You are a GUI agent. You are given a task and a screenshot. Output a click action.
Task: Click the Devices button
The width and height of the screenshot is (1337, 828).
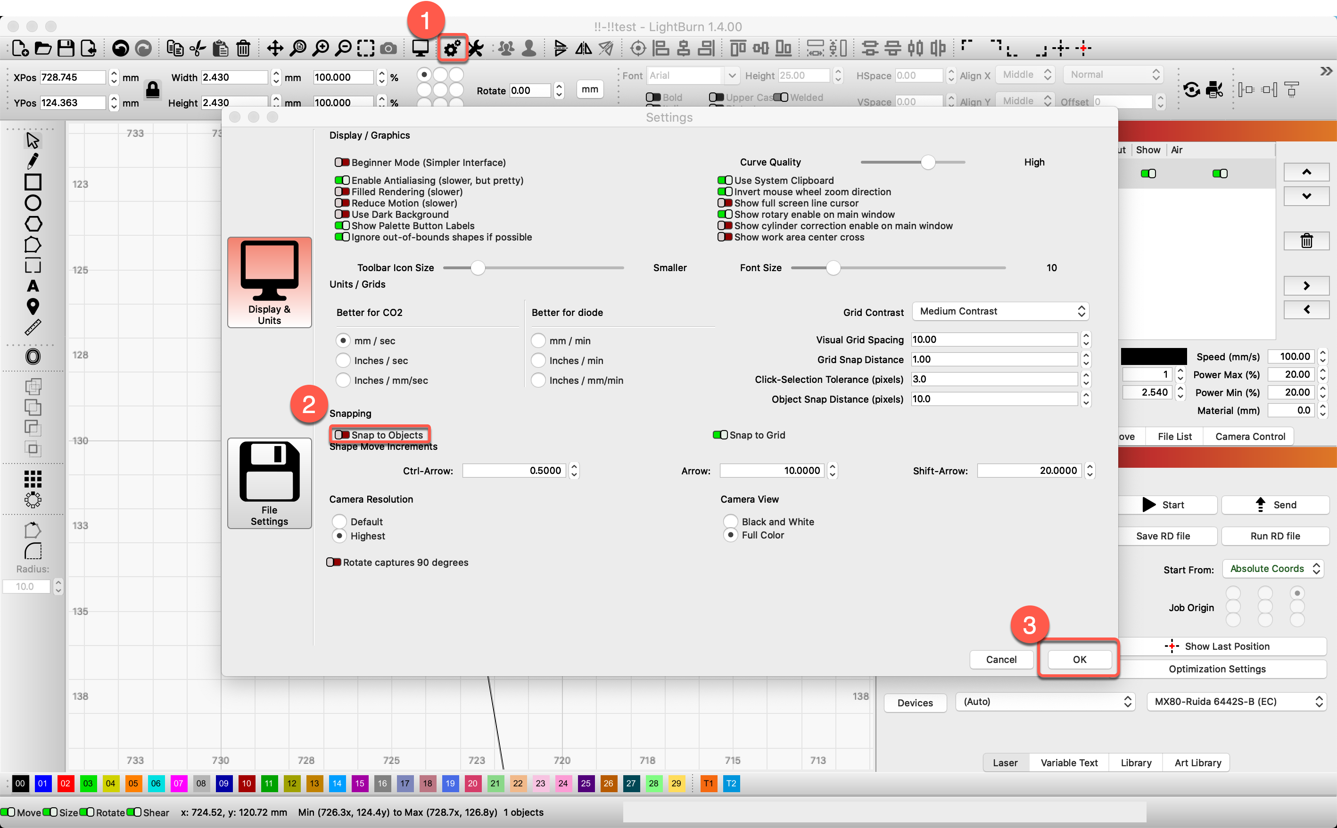pos(915,703)
